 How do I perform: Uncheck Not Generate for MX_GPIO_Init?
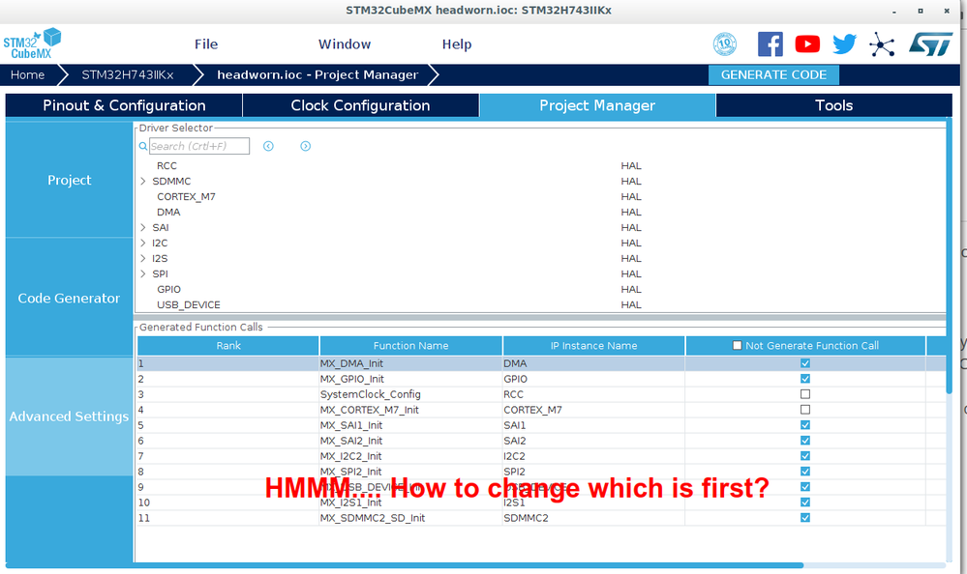point(805,379)
